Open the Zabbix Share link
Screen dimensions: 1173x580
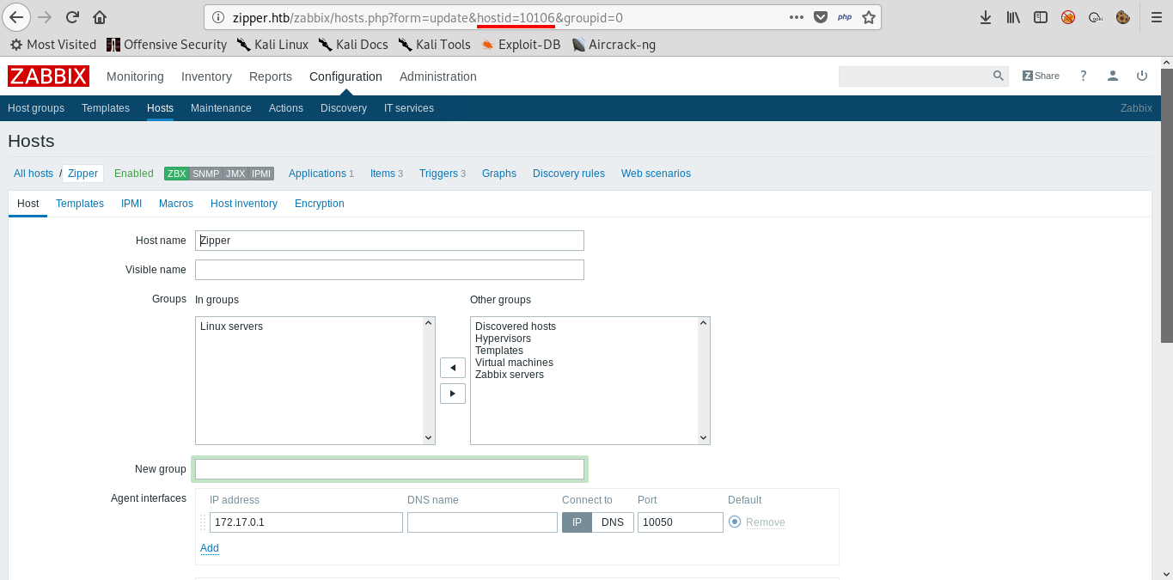[x=1041, y=76]
